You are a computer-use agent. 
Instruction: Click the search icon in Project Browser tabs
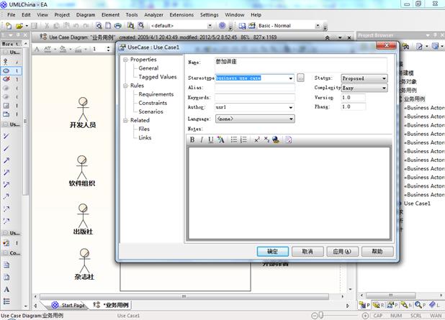point(418,305)
